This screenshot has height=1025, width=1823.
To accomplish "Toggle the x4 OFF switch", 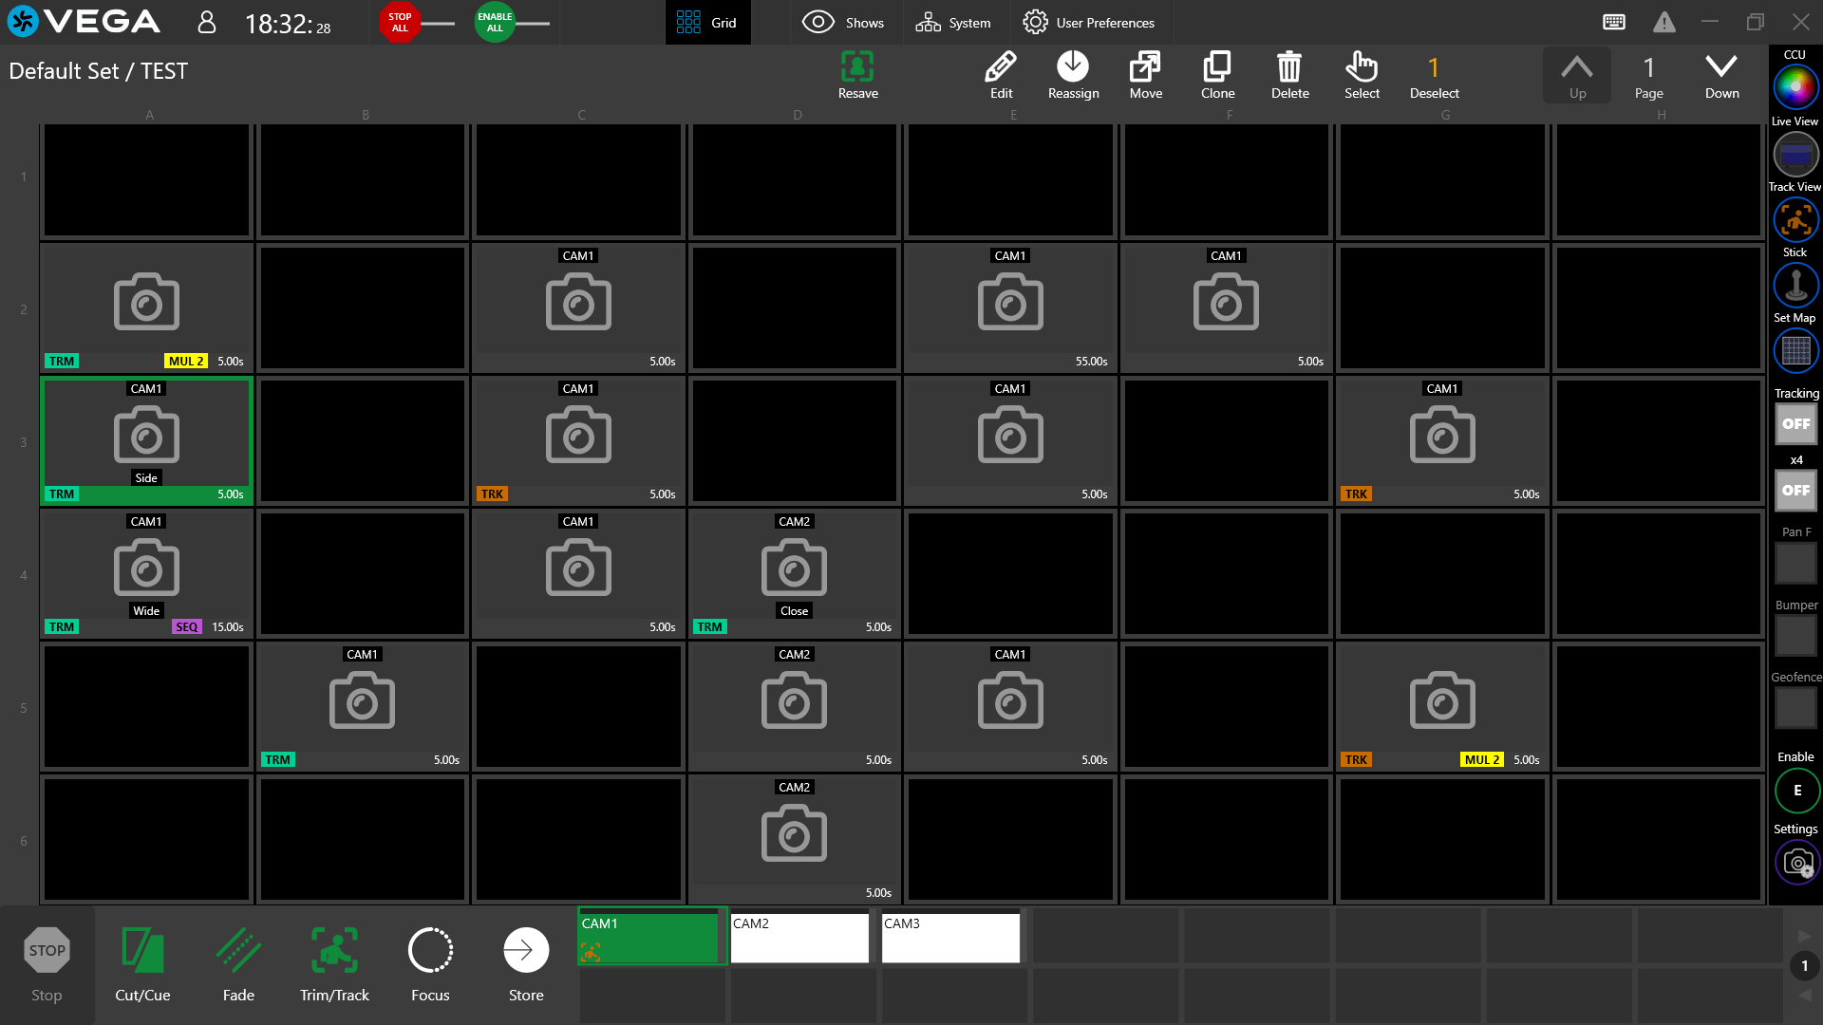I will pyautogui.click(x=1795, y=491).
